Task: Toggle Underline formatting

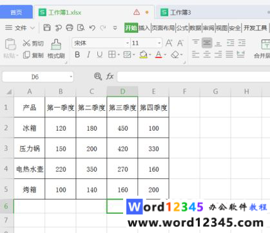Action: 99,55
